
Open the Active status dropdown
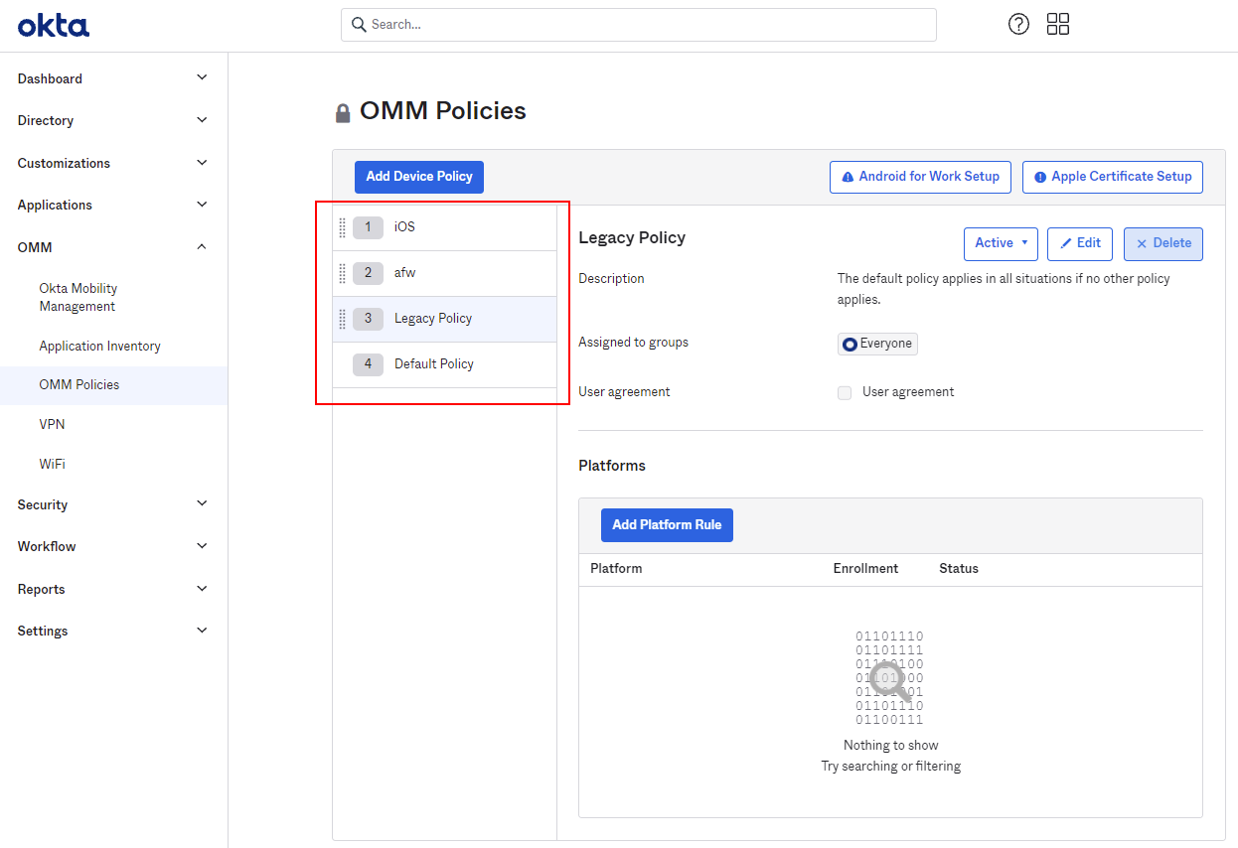point(1001,243)
